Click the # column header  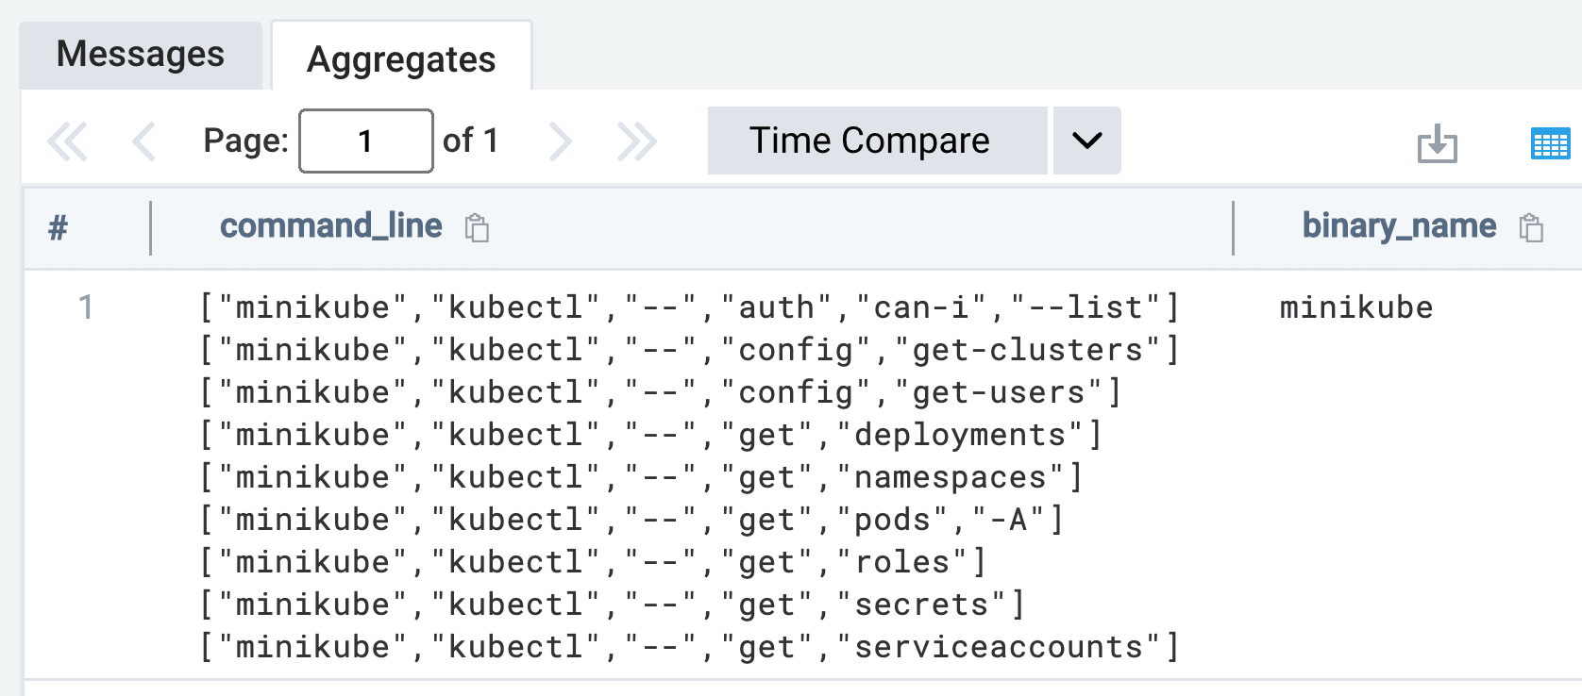(x=59, y=227)
